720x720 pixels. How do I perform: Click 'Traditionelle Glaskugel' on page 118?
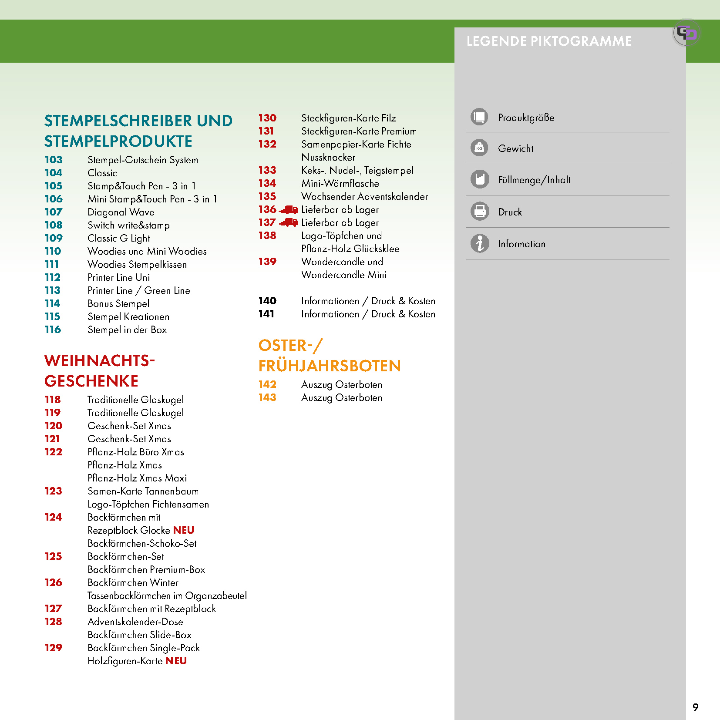pyautogui.click(x=135, y=400)
